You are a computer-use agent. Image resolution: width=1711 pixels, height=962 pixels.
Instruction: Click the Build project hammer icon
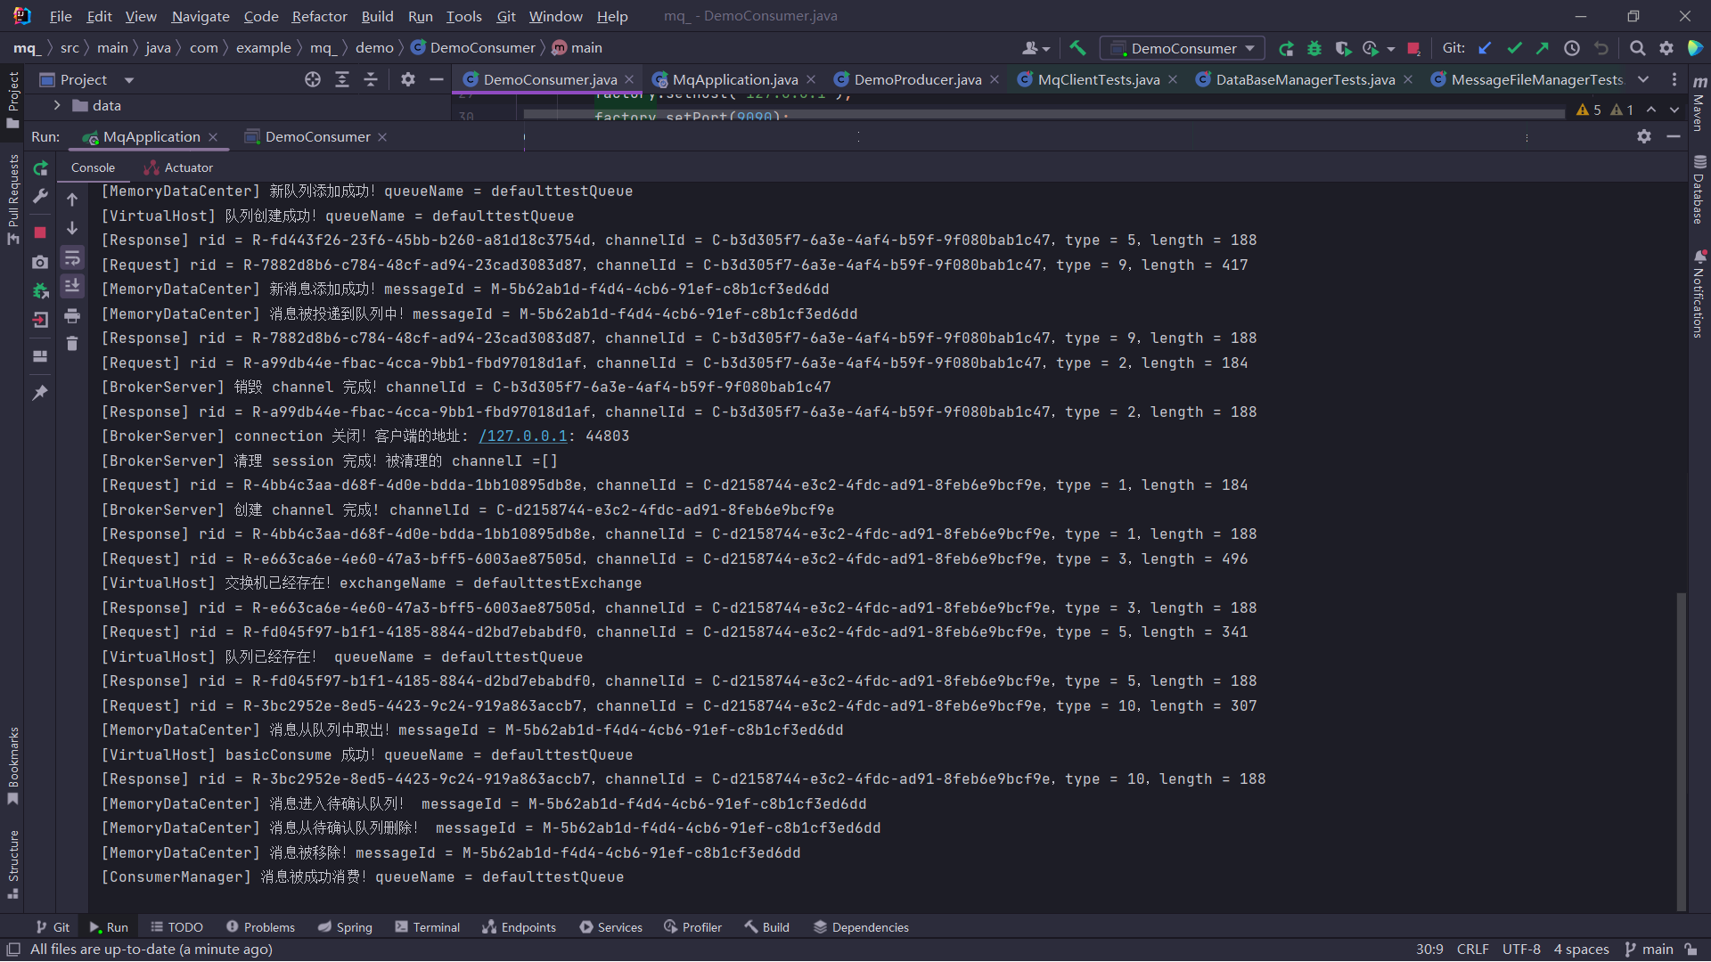(1077, 48)
